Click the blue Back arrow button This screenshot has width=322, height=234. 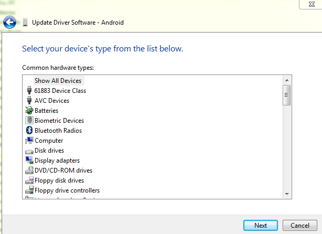tap(9, 23)
